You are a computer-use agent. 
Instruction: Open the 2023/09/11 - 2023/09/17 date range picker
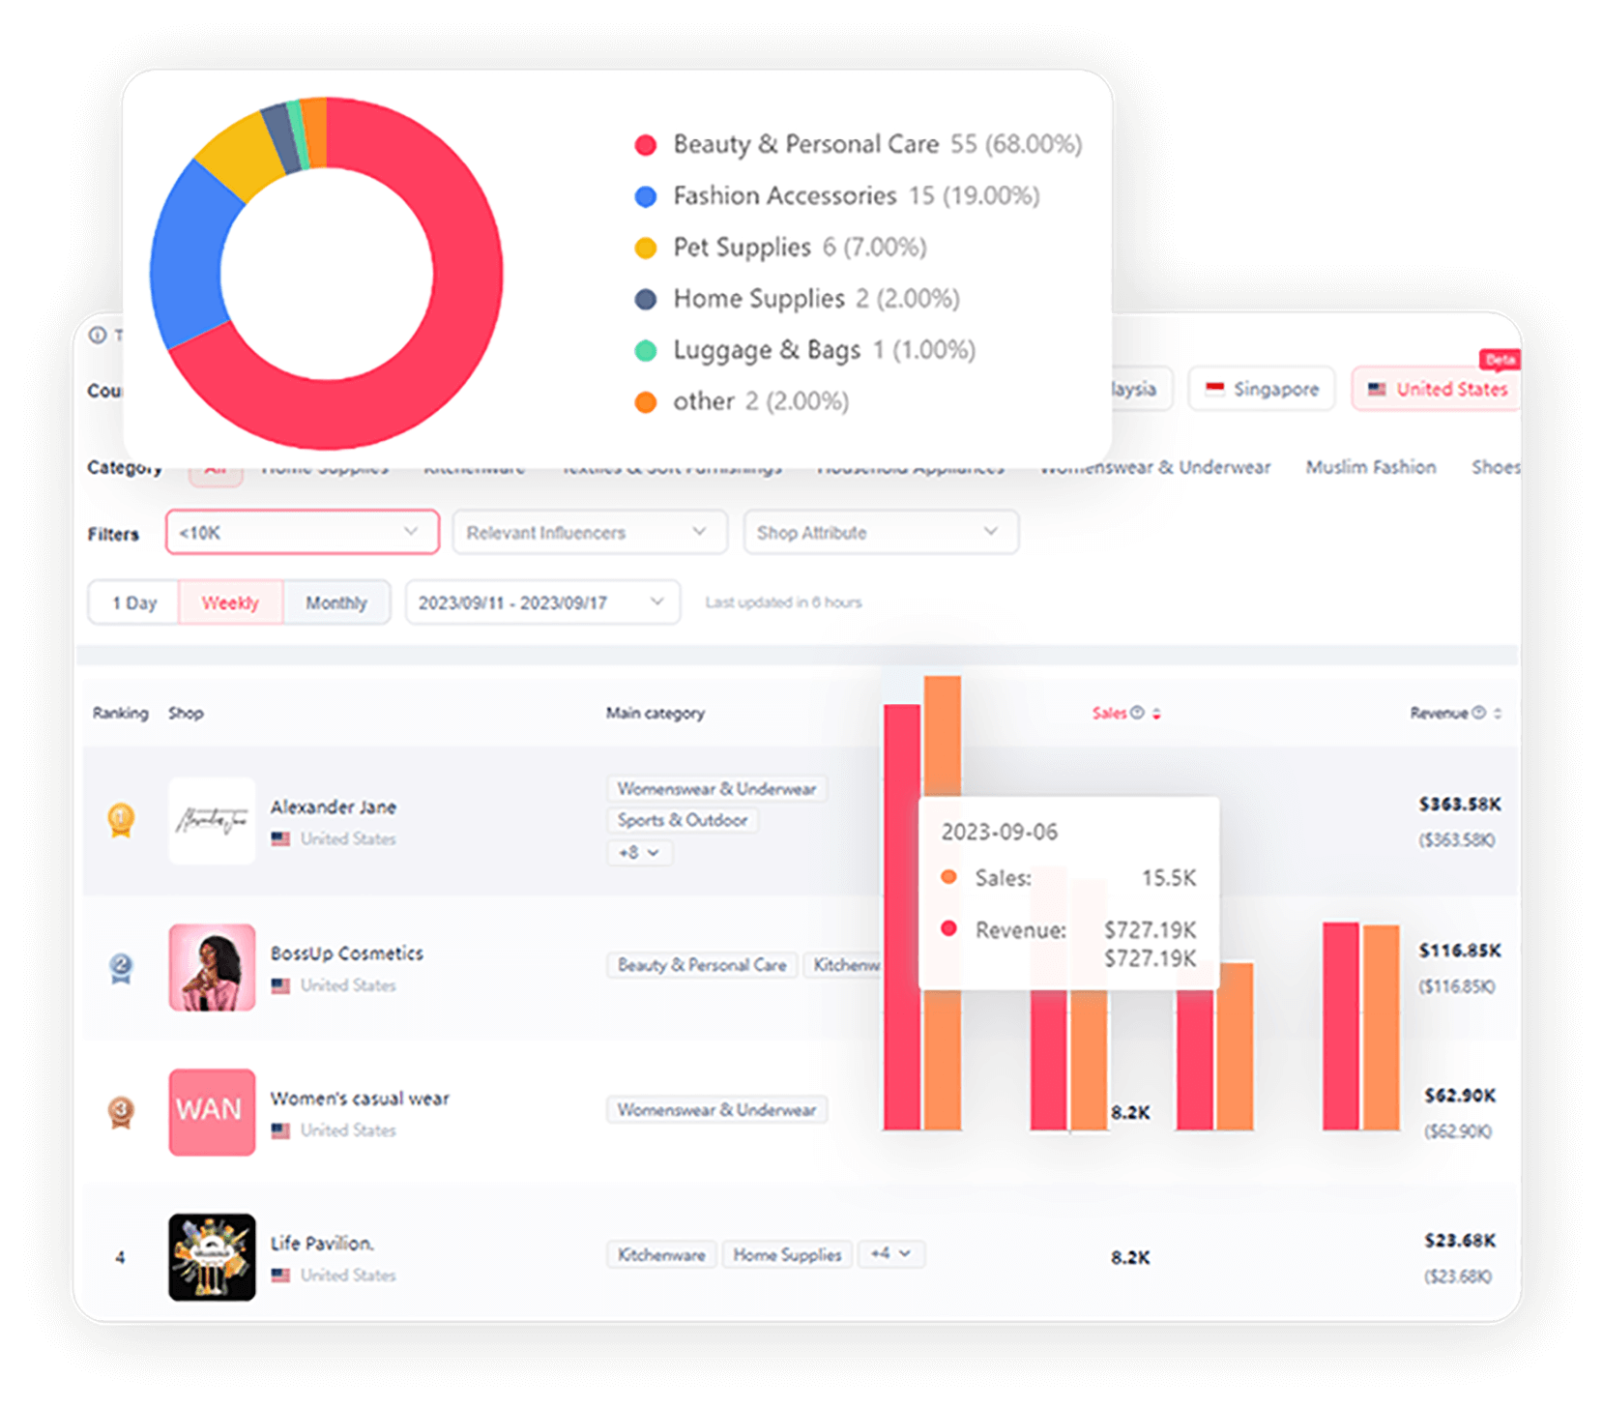(x=542, y=602)
